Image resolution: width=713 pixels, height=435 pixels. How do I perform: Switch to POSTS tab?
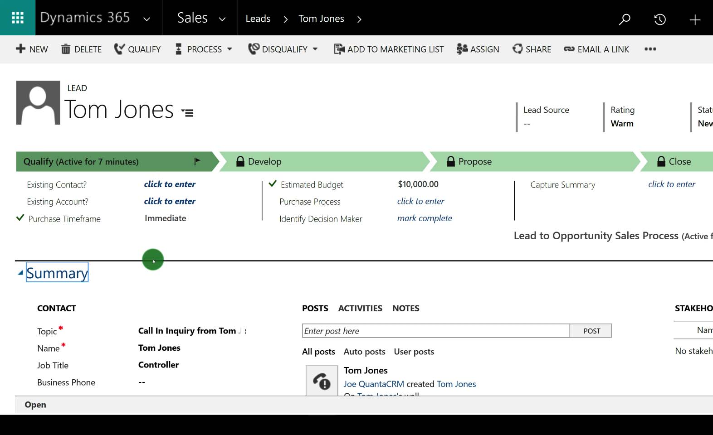315,308
